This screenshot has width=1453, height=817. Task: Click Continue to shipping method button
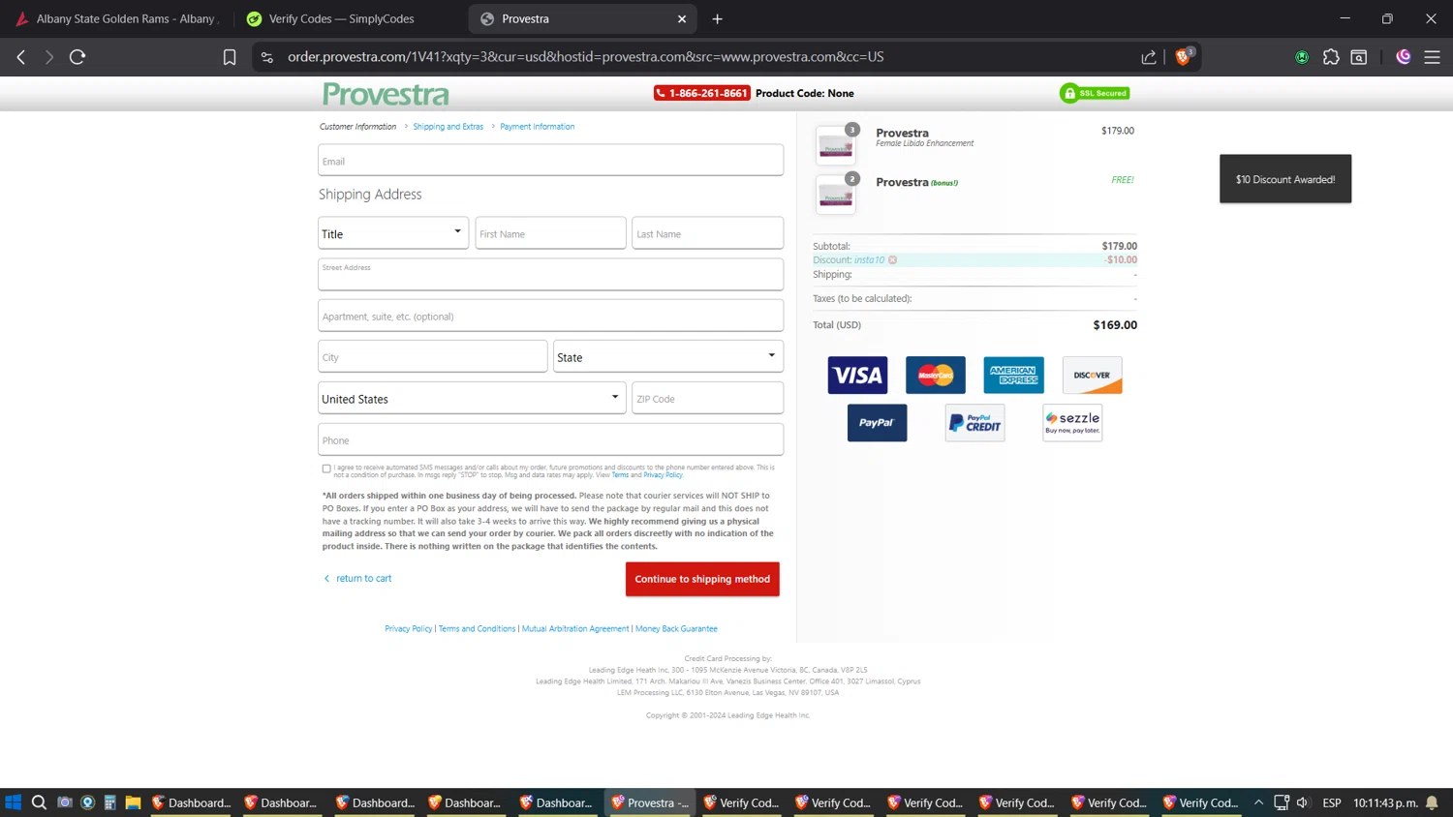tap(702, 579)
